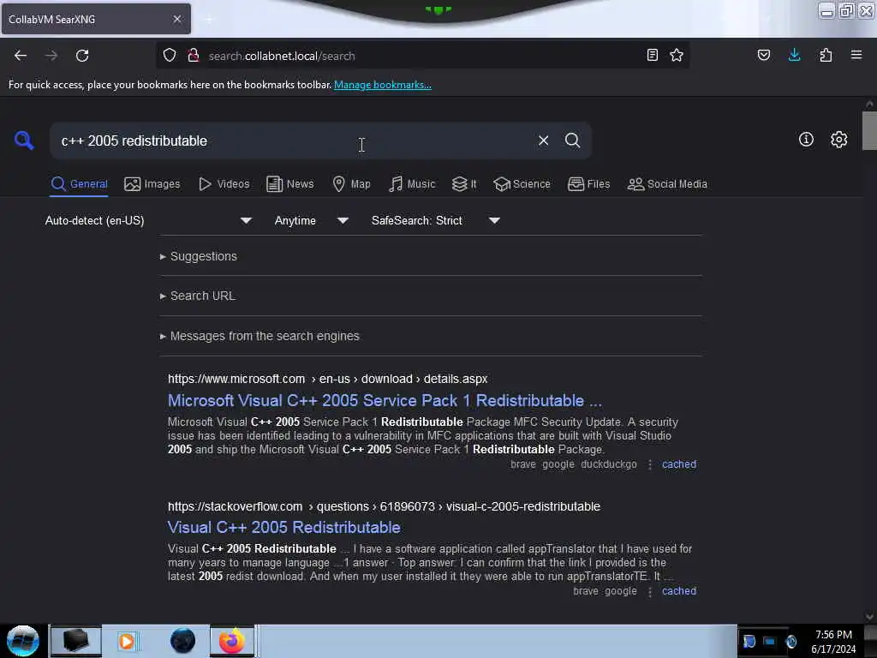The height and width of the screenshot is (658, 877).
Task: Click the disabled forward navigation arrow
Action: (51, 56)
